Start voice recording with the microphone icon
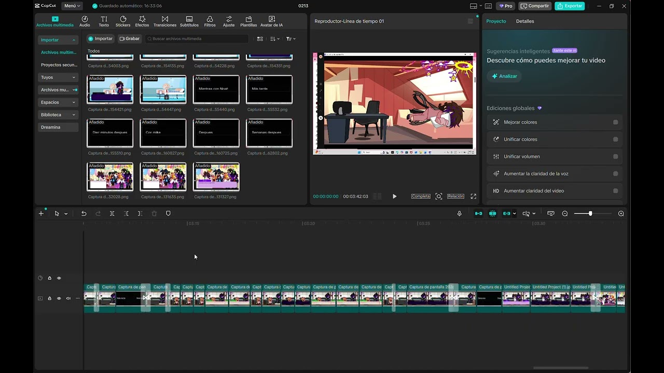664x373 pixels. coord(459,213)
